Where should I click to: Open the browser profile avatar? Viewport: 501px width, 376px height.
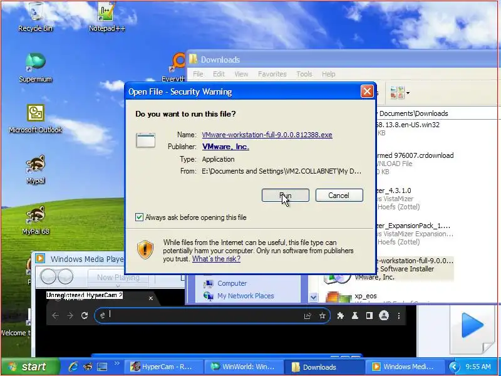pyautogui.click(x=384, y=316)
